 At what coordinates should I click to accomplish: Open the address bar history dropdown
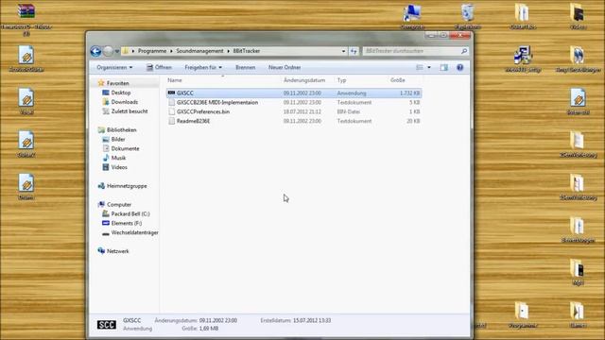tap(343, 51)
